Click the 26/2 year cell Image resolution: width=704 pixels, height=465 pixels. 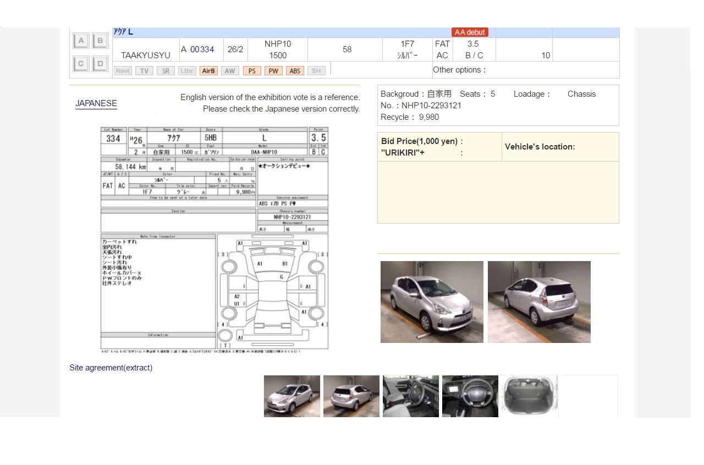point(235,49)
